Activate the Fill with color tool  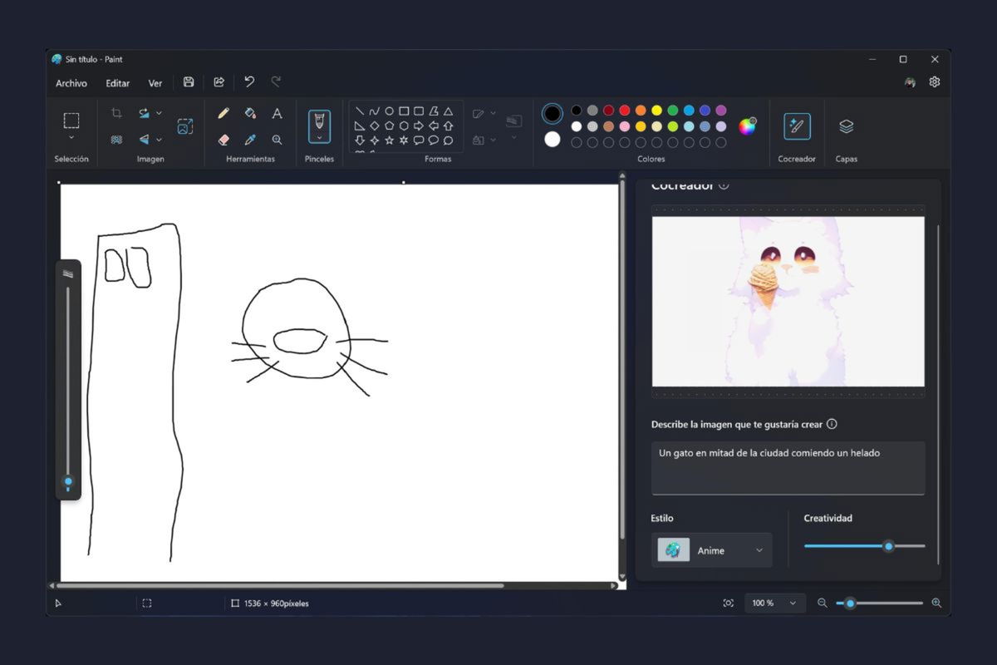point(251,113)
